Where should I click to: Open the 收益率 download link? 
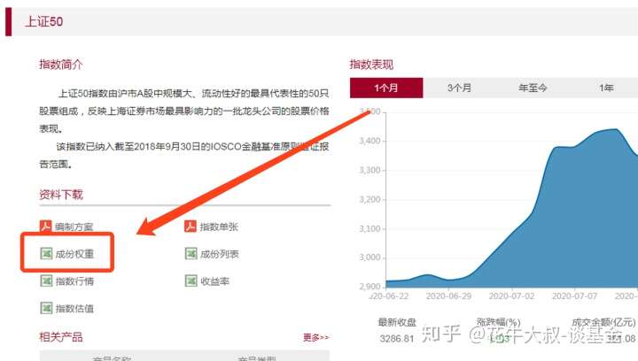click(214, 281)
